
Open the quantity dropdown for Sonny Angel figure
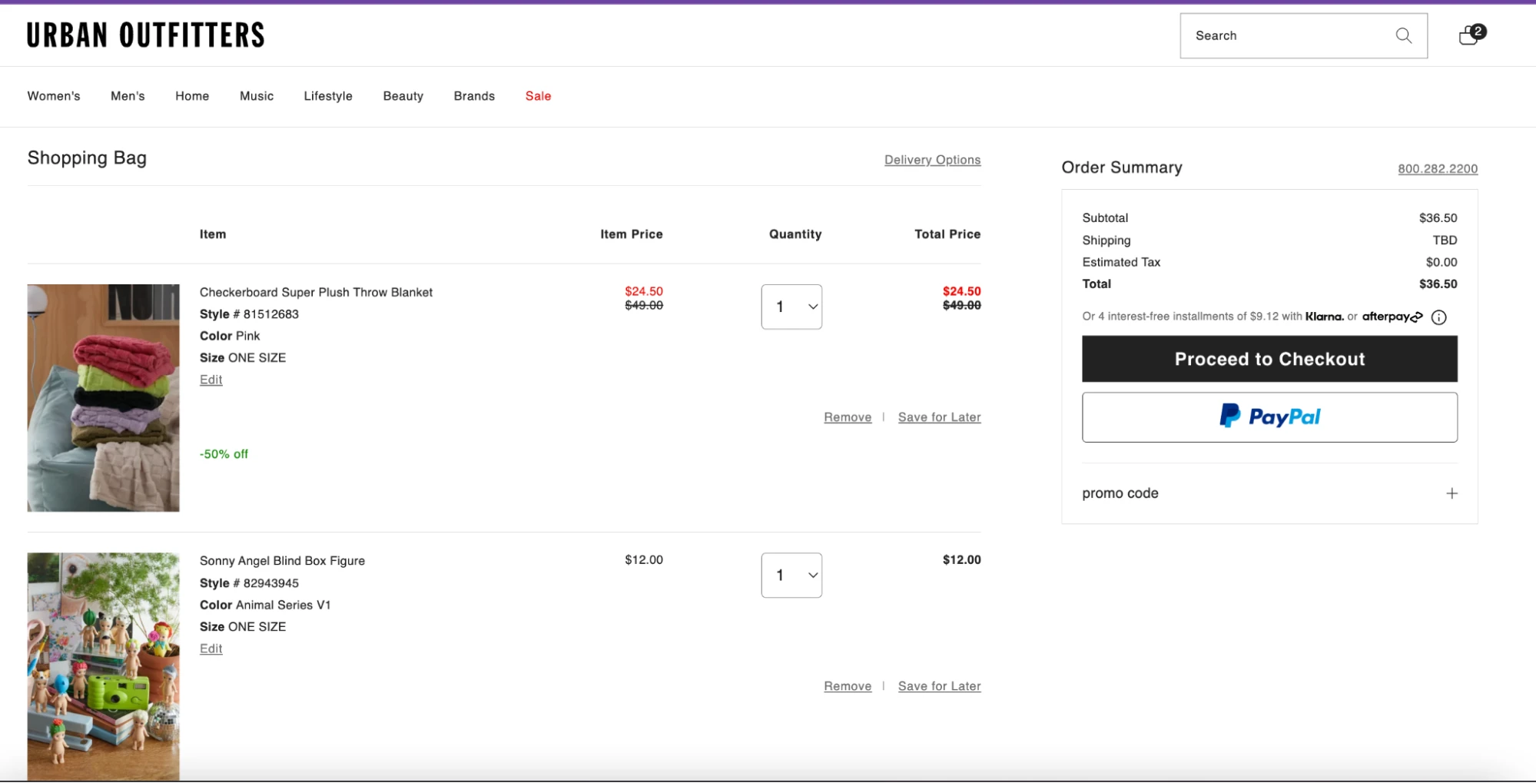click(791, 574)
